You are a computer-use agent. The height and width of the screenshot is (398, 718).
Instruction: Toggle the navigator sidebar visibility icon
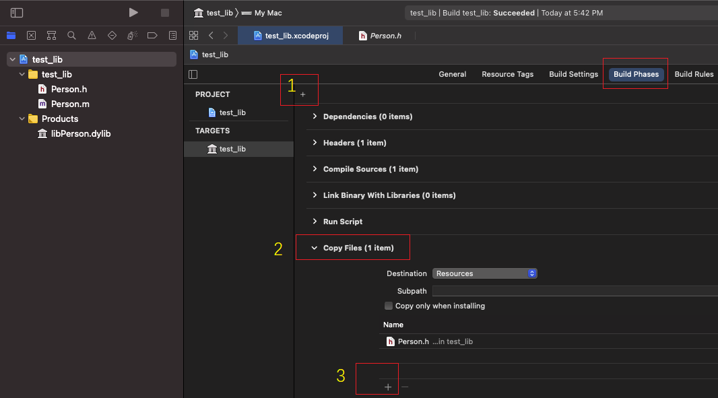pos(17,13)
